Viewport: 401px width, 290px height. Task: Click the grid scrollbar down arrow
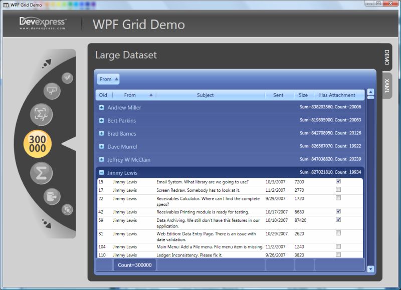(369, 268)
